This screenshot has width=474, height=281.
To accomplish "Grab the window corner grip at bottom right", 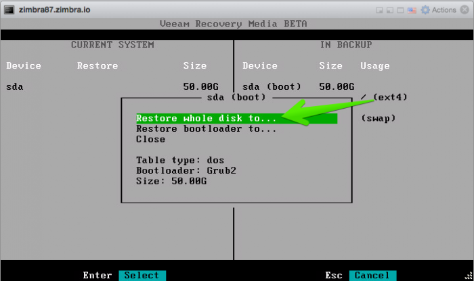I will pos(469,276).
